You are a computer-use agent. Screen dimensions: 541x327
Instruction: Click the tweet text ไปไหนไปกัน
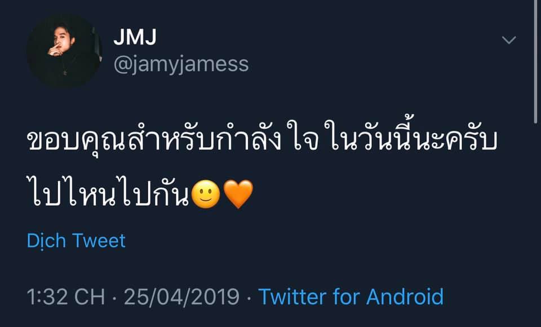point(108,193)
